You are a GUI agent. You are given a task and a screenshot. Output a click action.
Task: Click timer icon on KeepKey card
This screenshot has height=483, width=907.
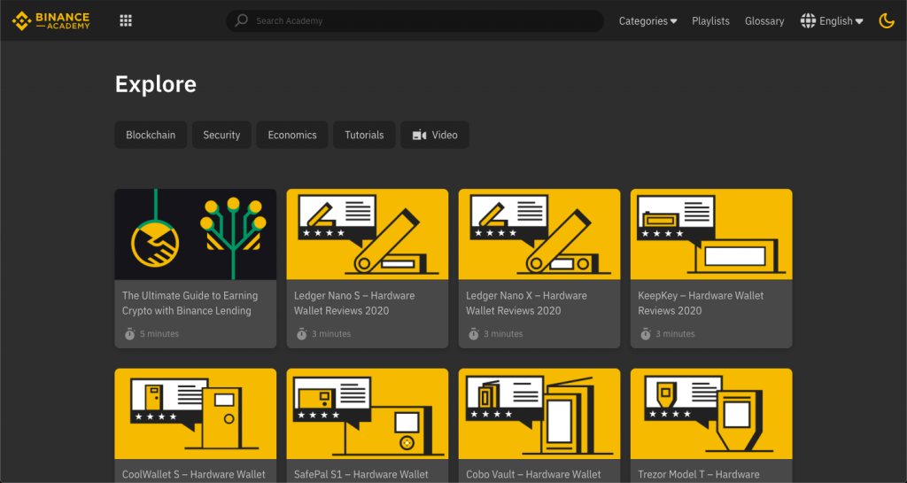coord(646,334)
